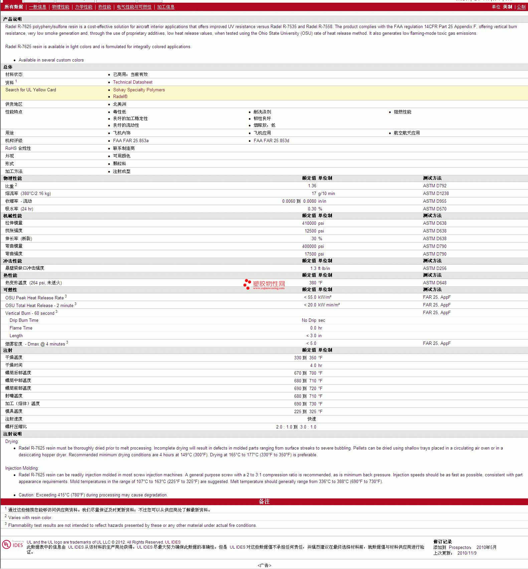Screen dimensions: 528x569
Task: Switch to the 物理性能 tab
Action: (x=60, y=7)
